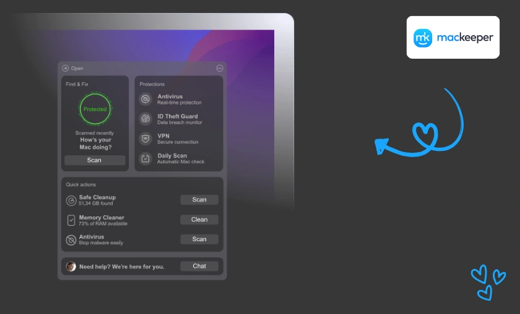The width and height of the screenshot is (520, 314).
Task: Click the Open arrow icon
Action: (x=66, y=68)
